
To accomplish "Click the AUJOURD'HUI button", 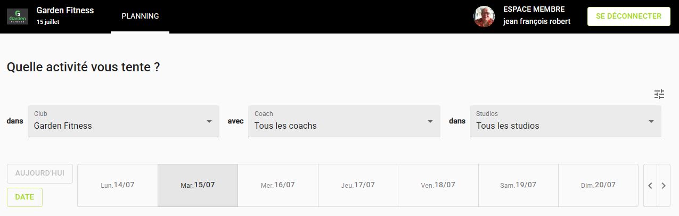I will (40, 173).
